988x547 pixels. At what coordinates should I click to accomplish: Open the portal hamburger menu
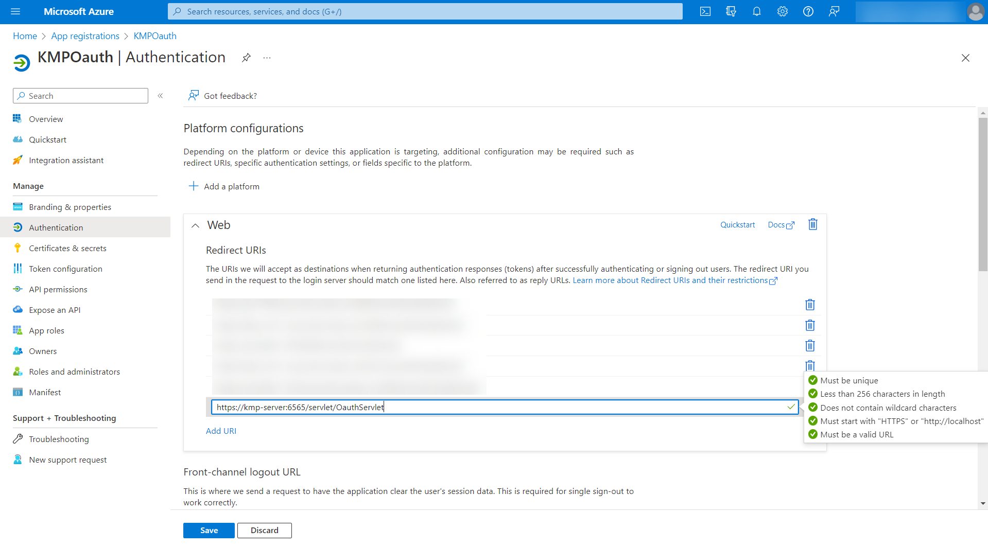tap(15, 11)
